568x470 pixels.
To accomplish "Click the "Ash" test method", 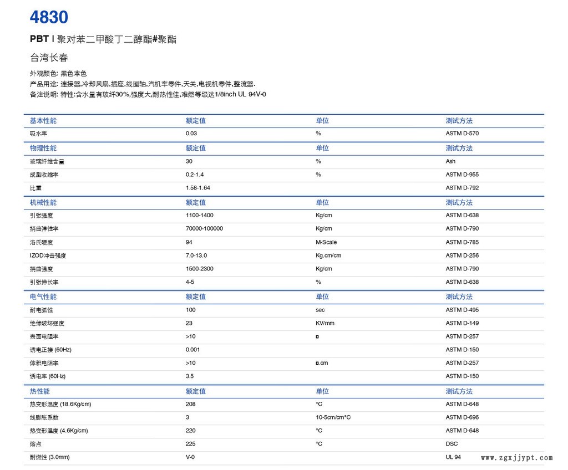I will tap(450, 161).
